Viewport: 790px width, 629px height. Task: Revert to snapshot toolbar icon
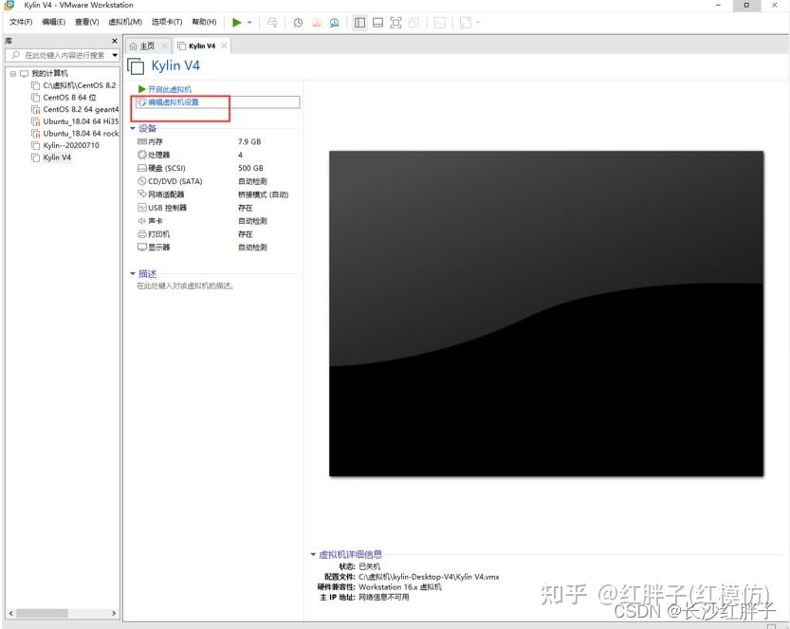pyautogui.click(x=317, y=22)
